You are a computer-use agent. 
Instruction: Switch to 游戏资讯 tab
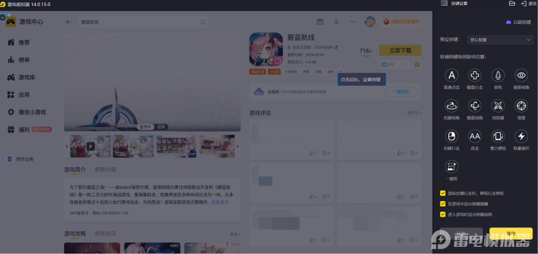[x=105, y=234]
